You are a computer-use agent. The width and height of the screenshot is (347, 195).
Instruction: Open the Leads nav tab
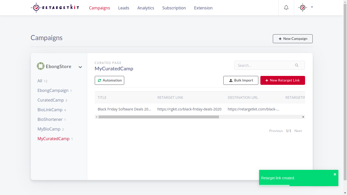pyautogui.click(x=124, y=8)
